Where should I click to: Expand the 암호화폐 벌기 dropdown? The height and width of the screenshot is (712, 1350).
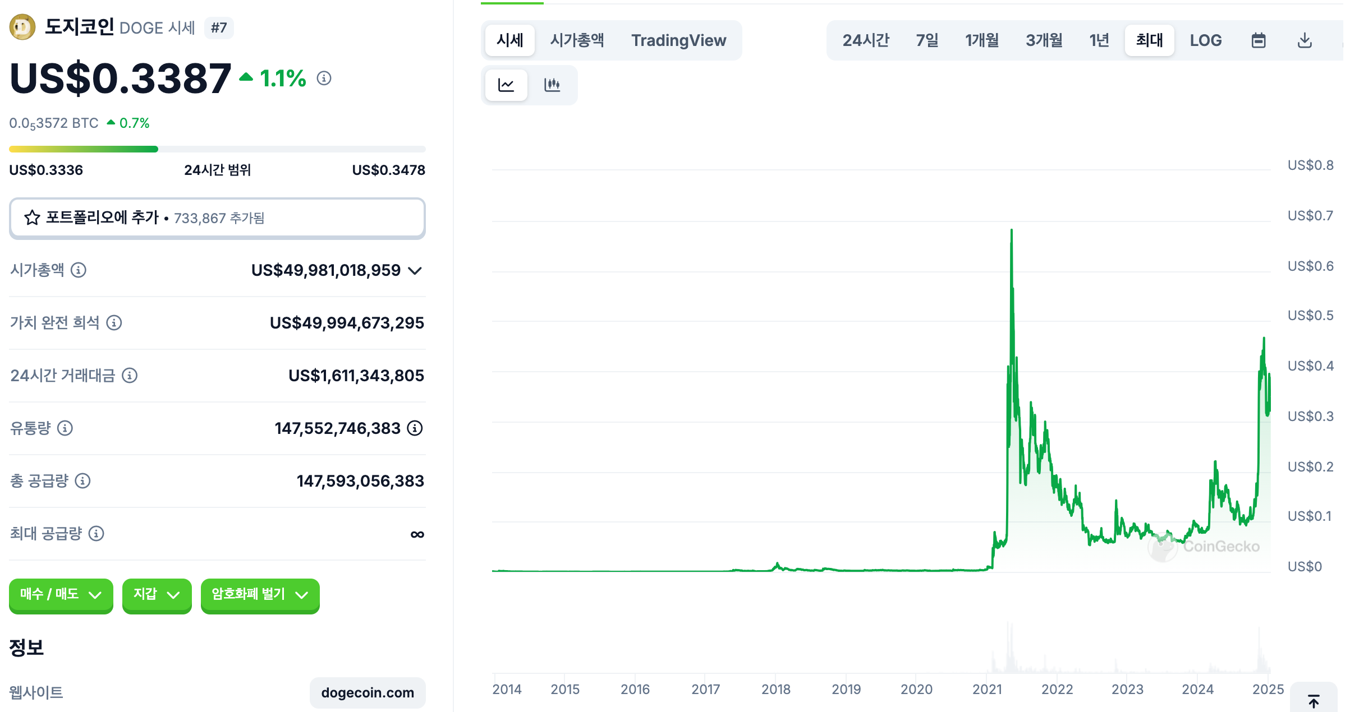(x=259, y=595)
